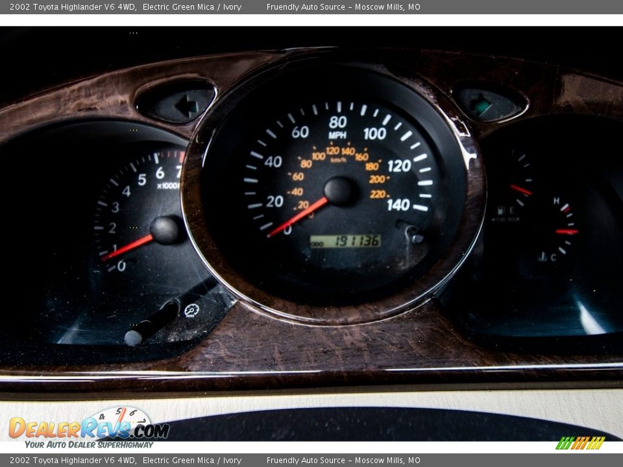
Task: Click the MPH label on speedometer
Action: pyautogui.click(x=337, y=136)
